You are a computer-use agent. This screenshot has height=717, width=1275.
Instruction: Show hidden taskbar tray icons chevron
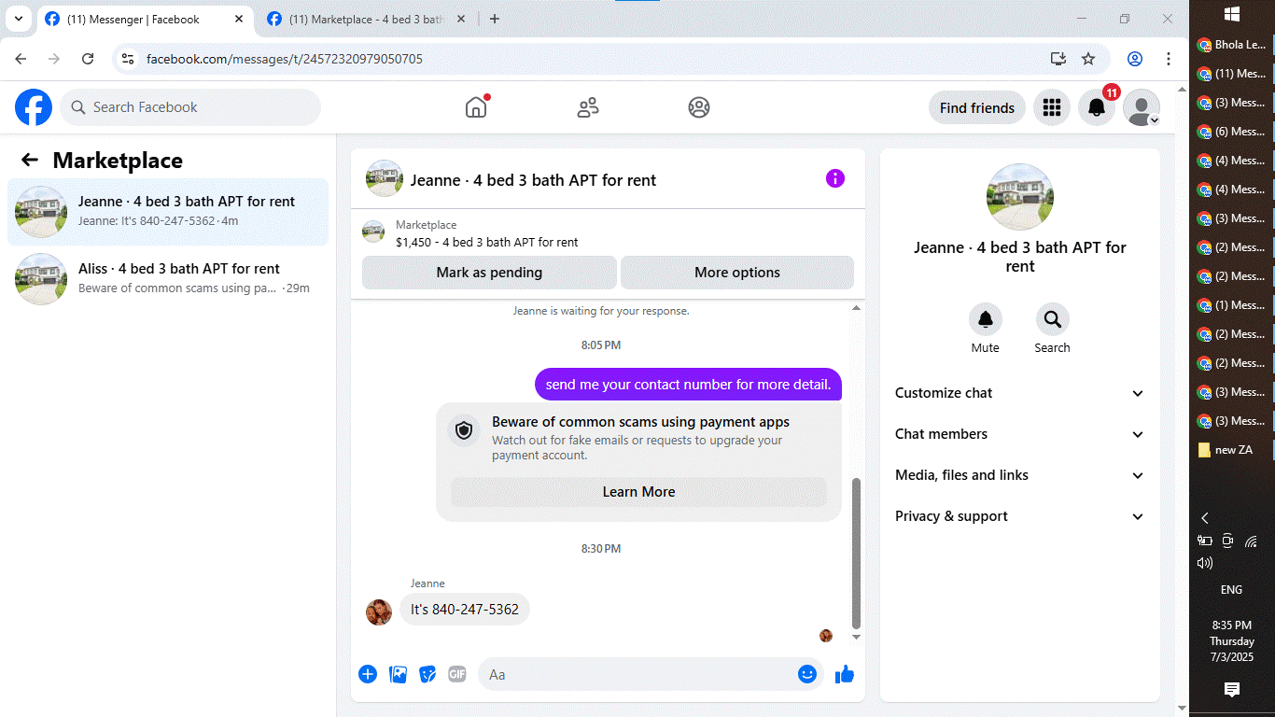tap(1205, 518)
